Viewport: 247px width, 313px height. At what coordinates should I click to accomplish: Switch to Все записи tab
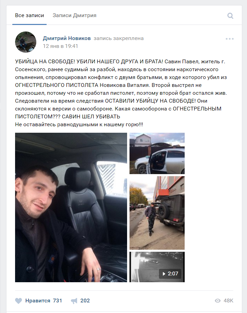29,15
